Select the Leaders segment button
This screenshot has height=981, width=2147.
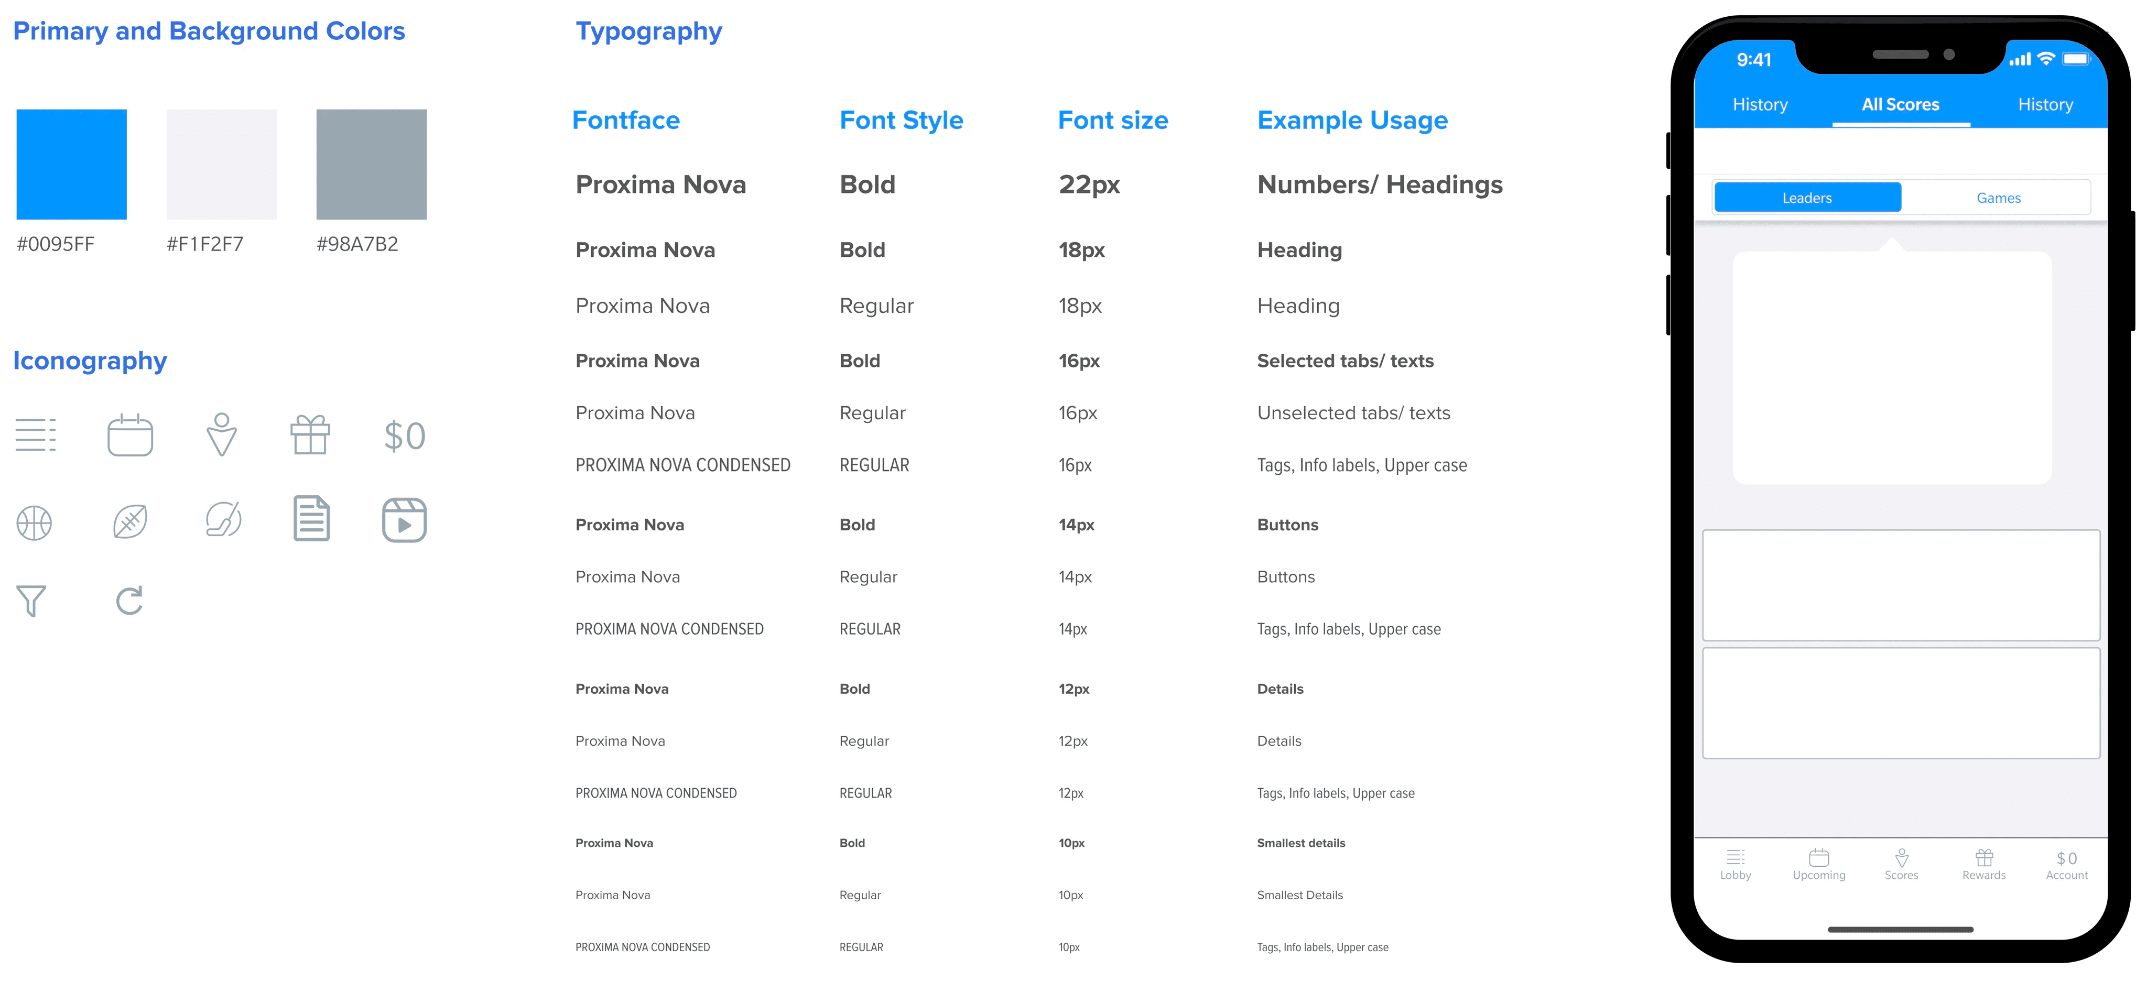(x=1807, y=198)
